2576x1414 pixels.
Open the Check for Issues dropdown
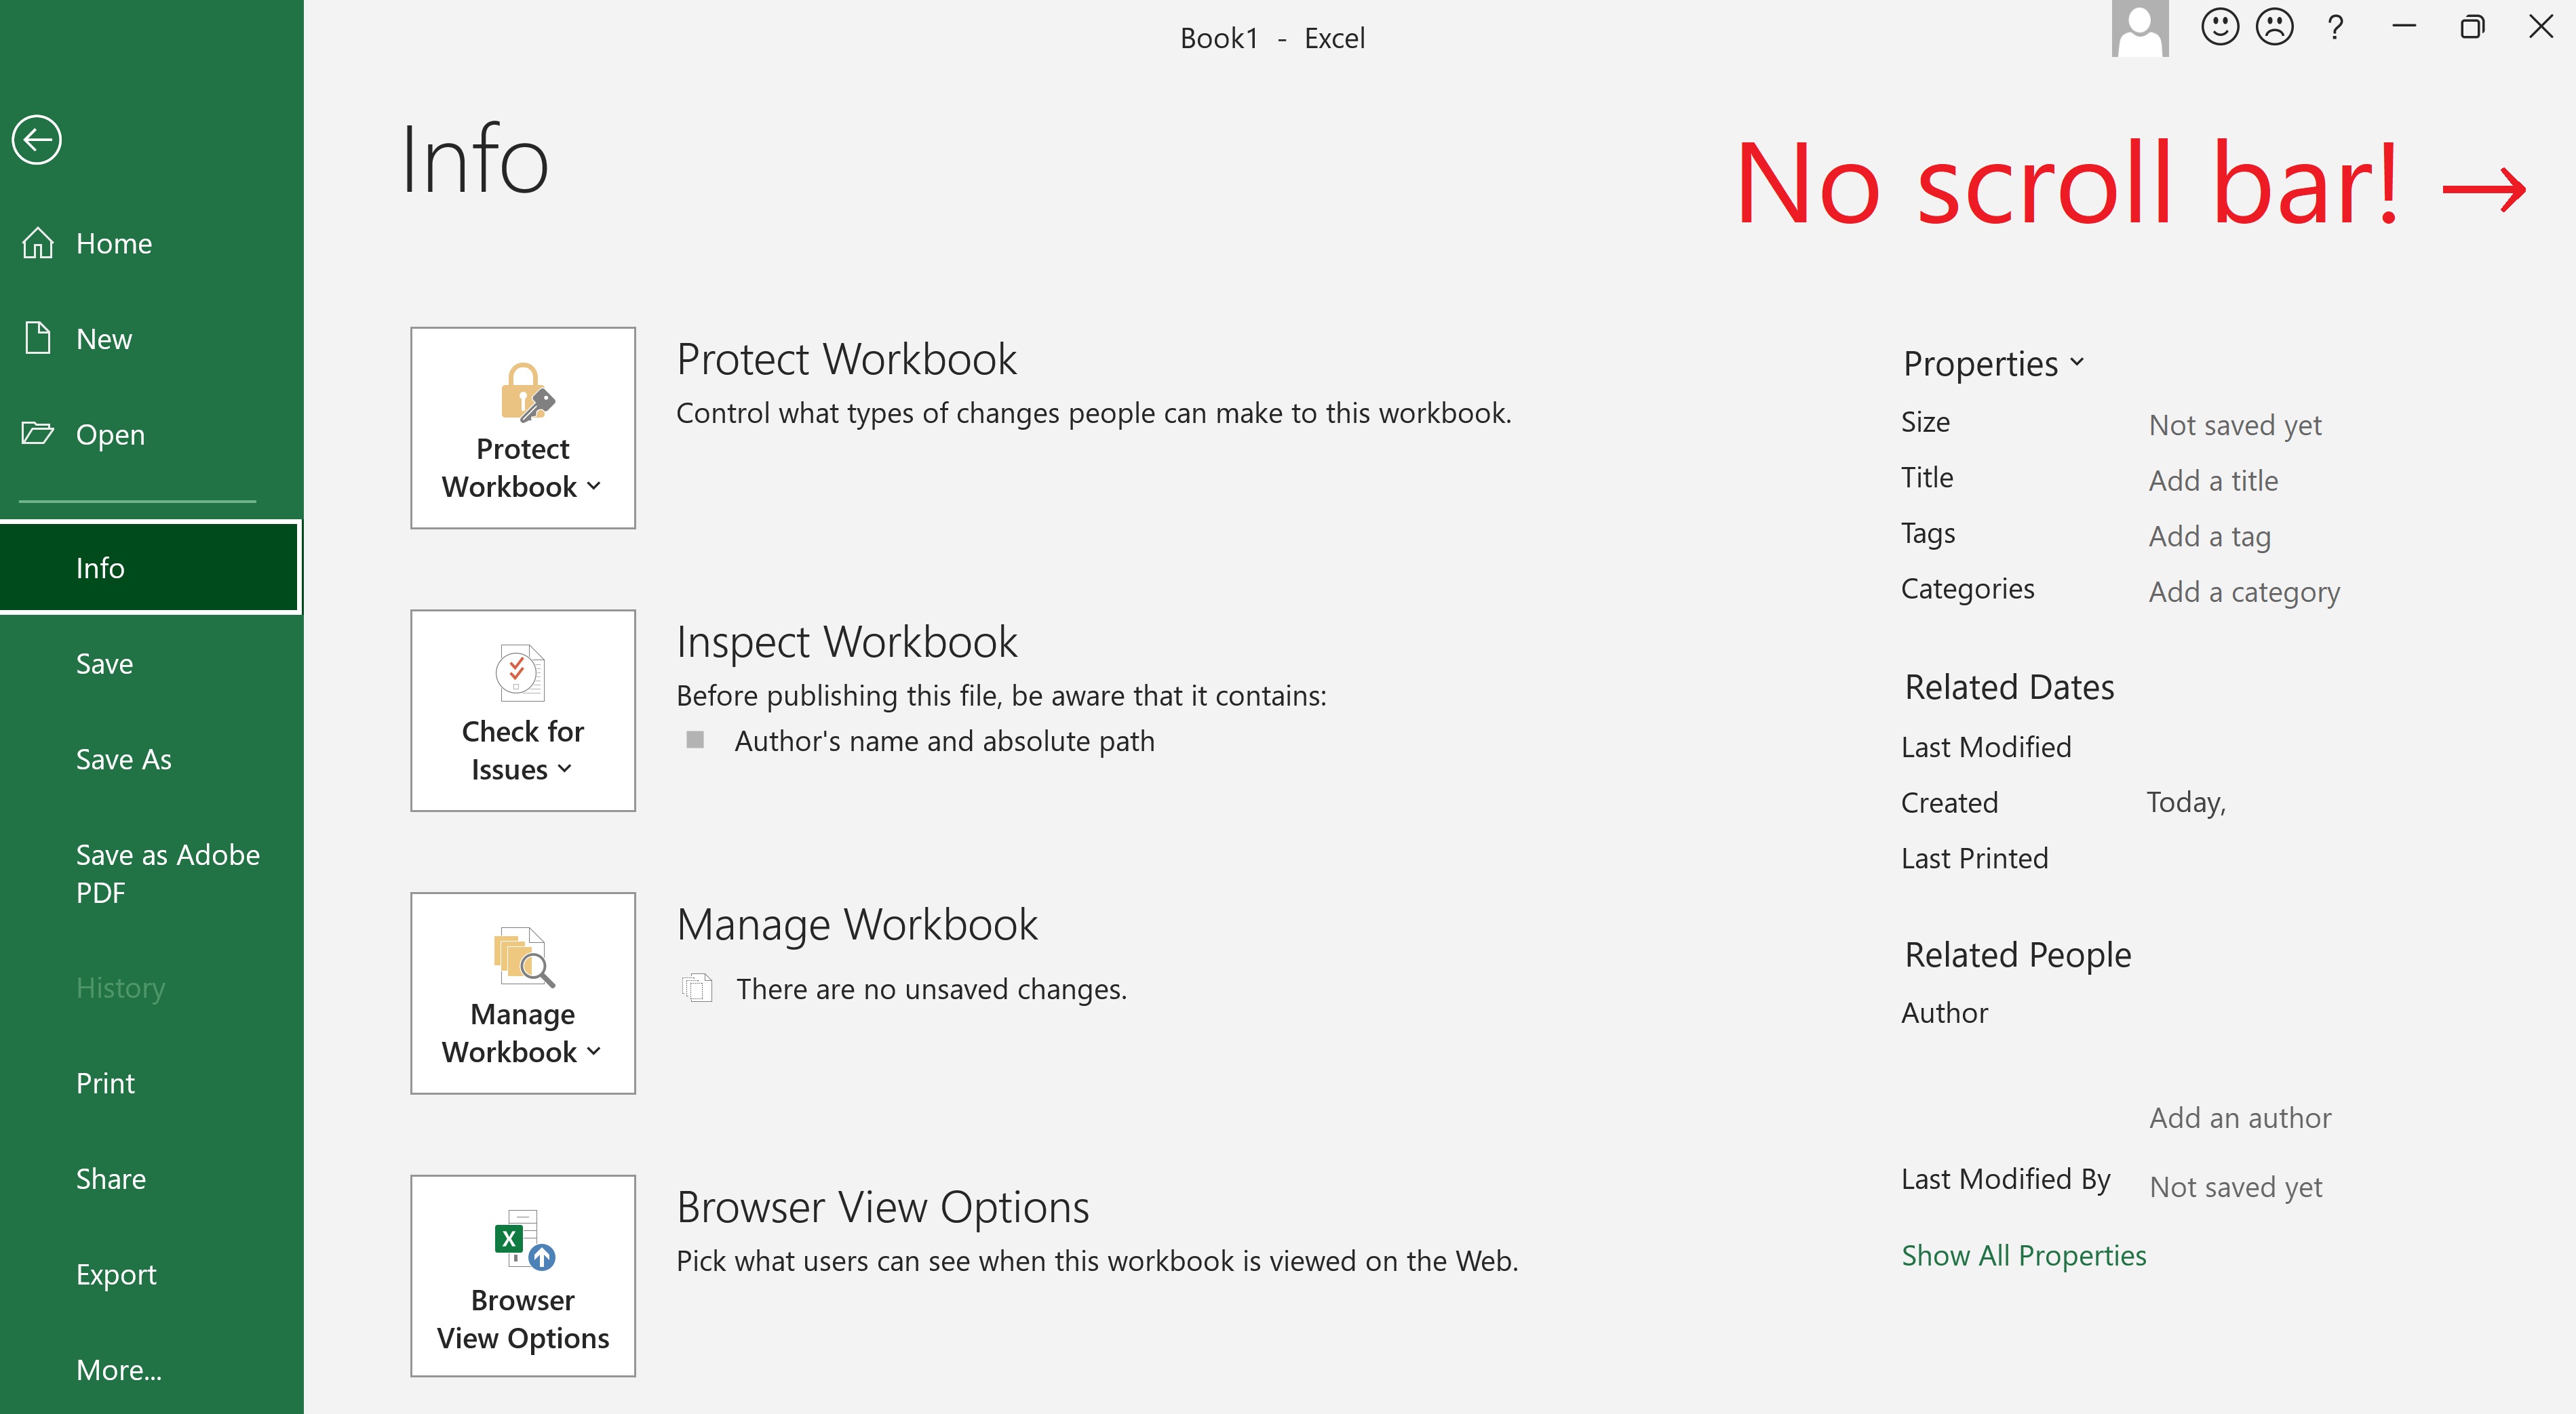point(522,710)
